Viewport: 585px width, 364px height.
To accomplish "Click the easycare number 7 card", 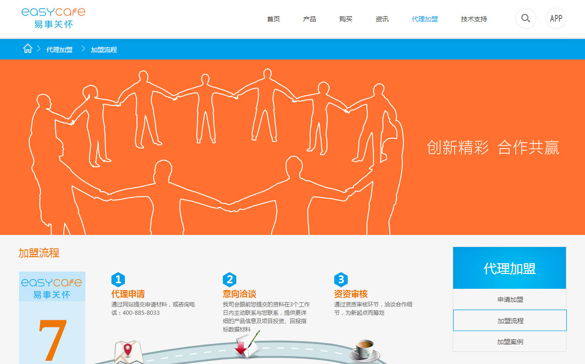I will [52, 318].
